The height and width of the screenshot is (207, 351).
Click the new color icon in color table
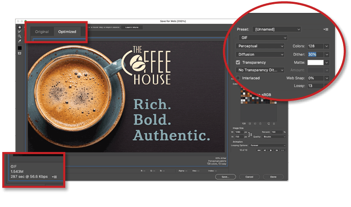pos(268,123)
